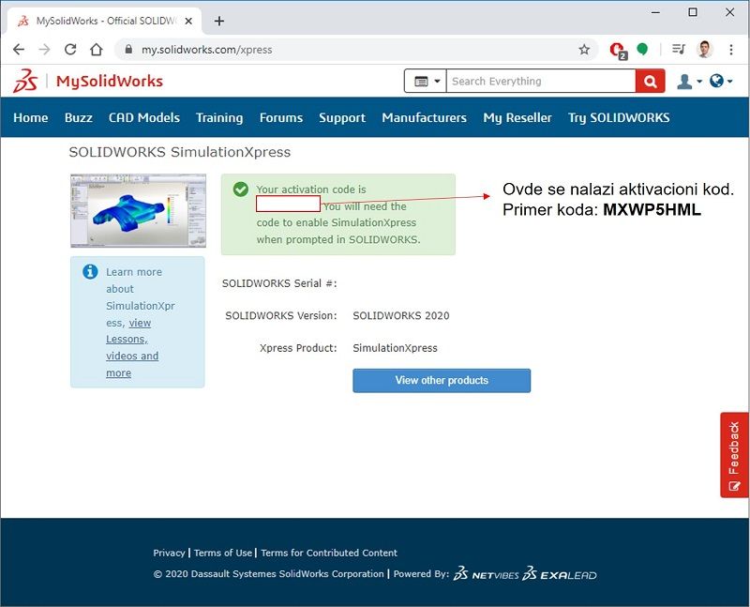Viewport: 750px width, 607px height.
Task: Click the MySolidWorks logo
Action: pos(88,82)
